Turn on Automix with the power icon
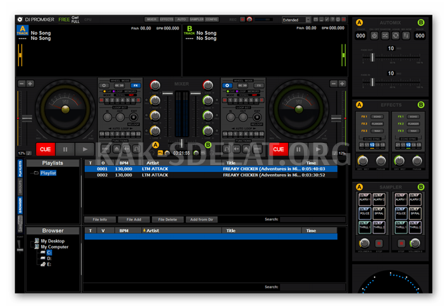This screenshot has width=447, height=308. (x=374, y=35)
